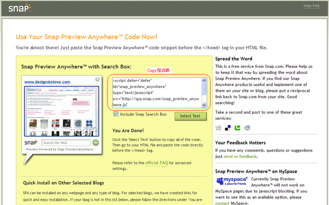Click the 'Your Feedback Matters' heading
The image size is (329, 205).
240,143
